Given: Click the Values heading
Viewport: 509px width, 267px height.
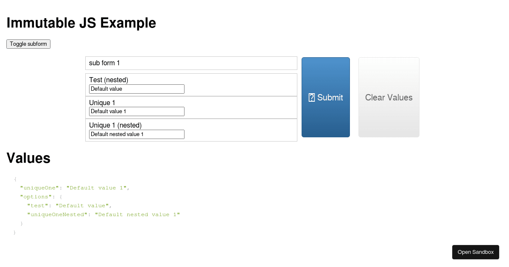Looking at the screenshot, I should tap(28, 158).
